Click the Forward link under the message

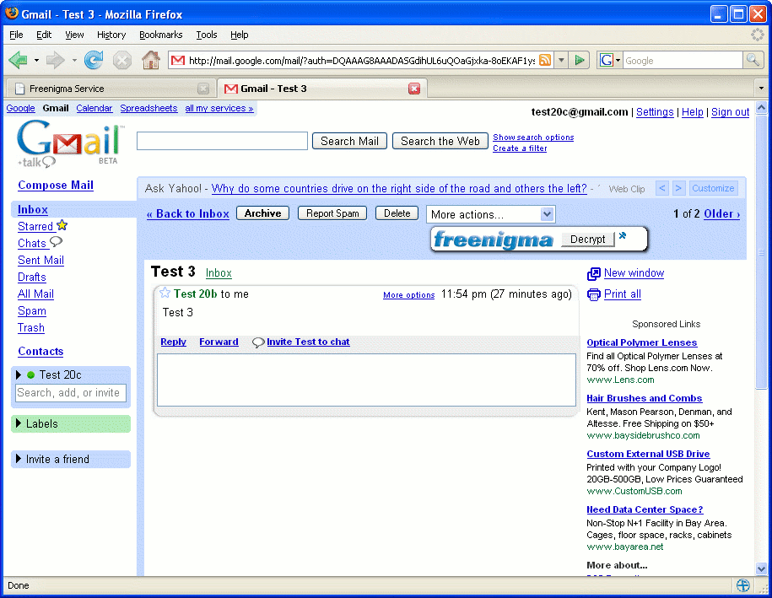click(x=219, y=342)
